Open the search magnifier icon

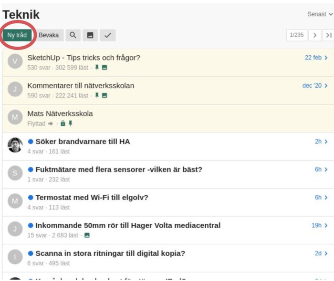click(x=73, y=35)
